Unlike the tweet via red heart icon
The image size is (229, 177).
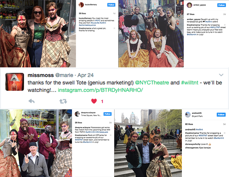94,101
